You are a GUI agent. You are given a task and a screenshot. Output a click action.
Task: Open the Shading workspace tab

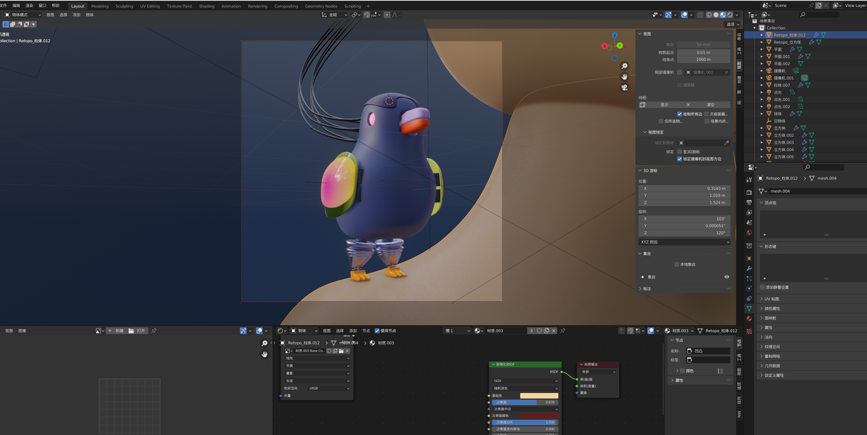207,6
